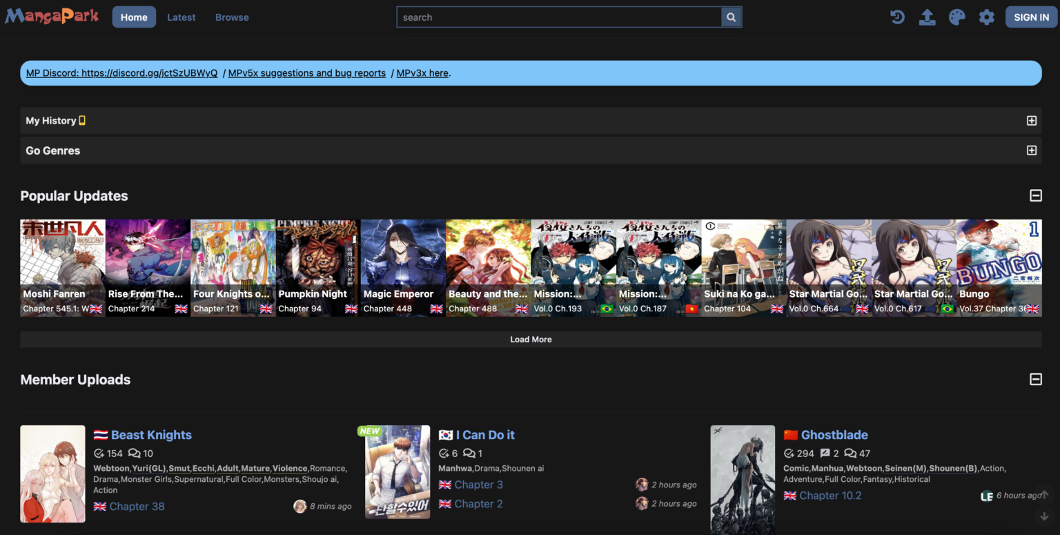Click the scroll-to-top arrow

coord(1044,495)
